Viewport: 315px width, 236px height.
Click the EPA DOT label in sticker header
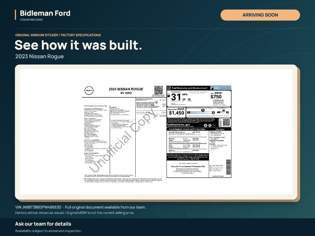(x=169, y=88)
